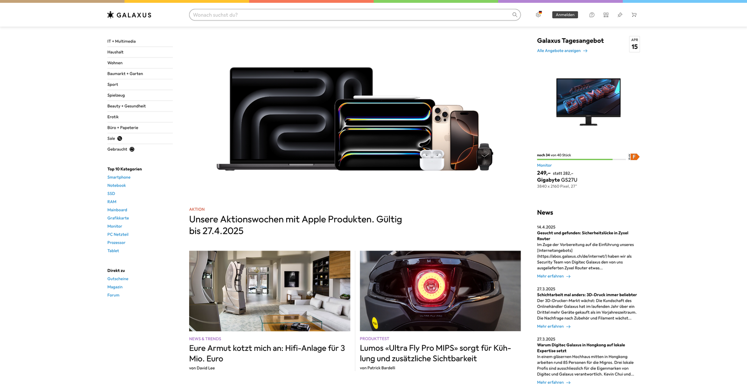Viewport: 747px width, 384px height.
Task: Click Mehr erfahren under Zyxel Router news
Action: pos(550,276)
